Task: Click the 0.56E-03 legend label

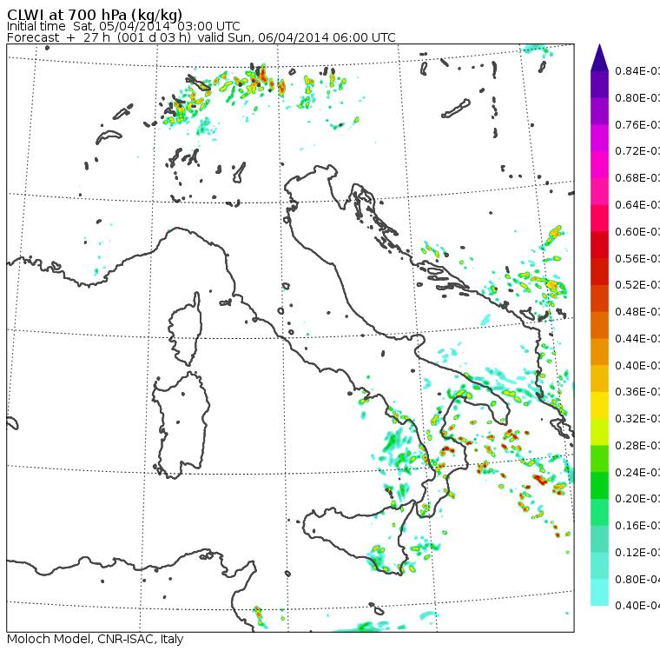Action: pos(637,258)
